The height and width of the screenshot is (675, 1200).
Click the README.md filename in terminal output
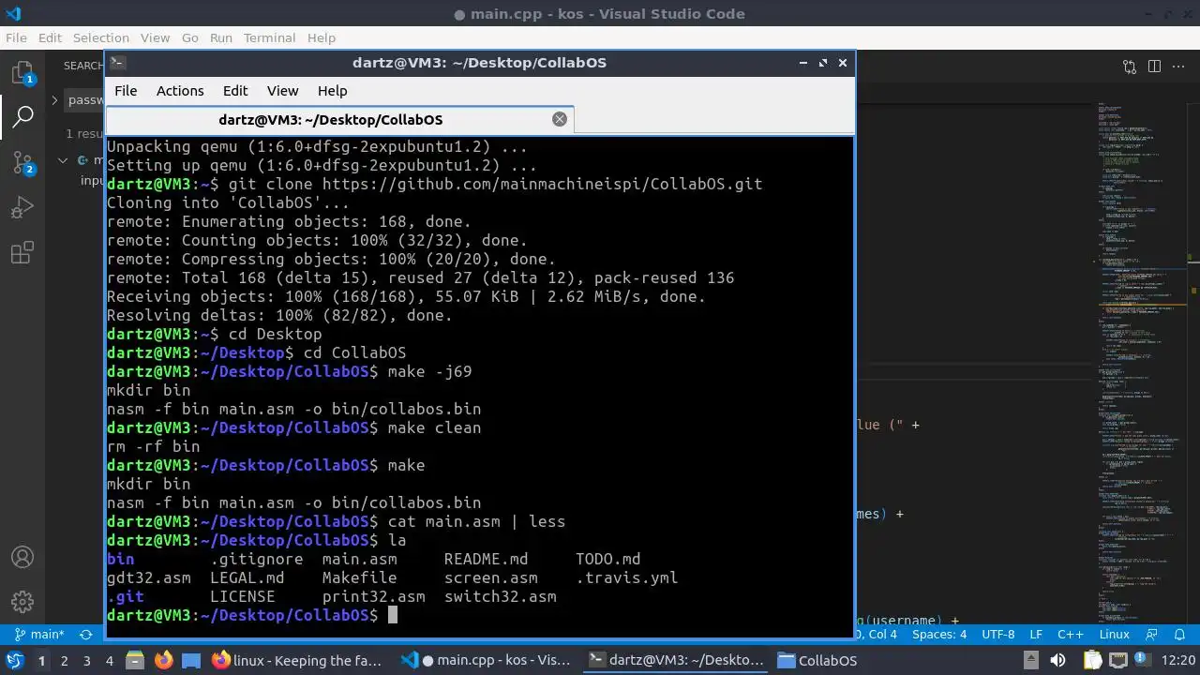(487, 559)
